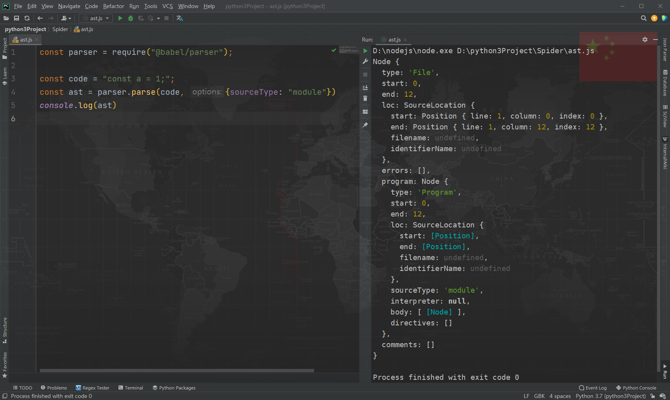The height and width of the screenshot is (400, 670).
Task: Click the editor horizontal scrollbar
Action: (177, 370)
